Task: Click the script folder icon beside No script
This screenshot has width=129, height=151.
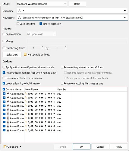Action: pos(25,54)
